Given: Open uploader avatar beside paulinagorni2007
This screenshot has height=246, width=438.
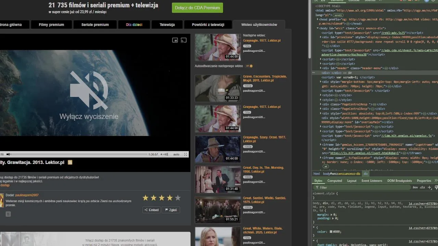Looking at the screenshot, I should [x=2, y=200].
